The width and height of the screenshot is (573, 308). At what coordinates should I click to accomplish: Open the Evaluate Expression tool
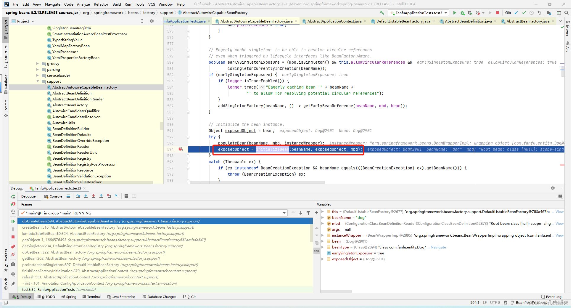(127, 196)
